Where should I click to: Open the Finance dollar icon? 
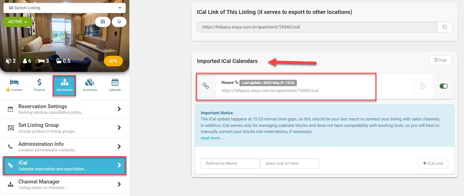39,85
